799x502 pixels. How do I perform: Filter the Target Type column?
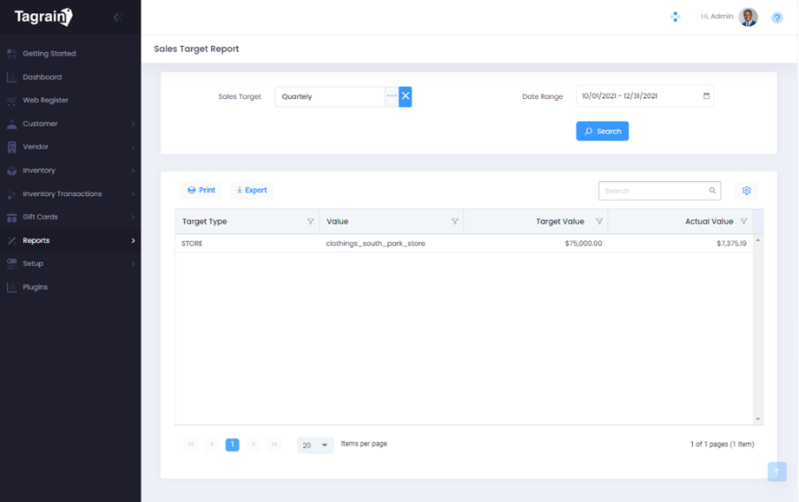coord(310,222)
